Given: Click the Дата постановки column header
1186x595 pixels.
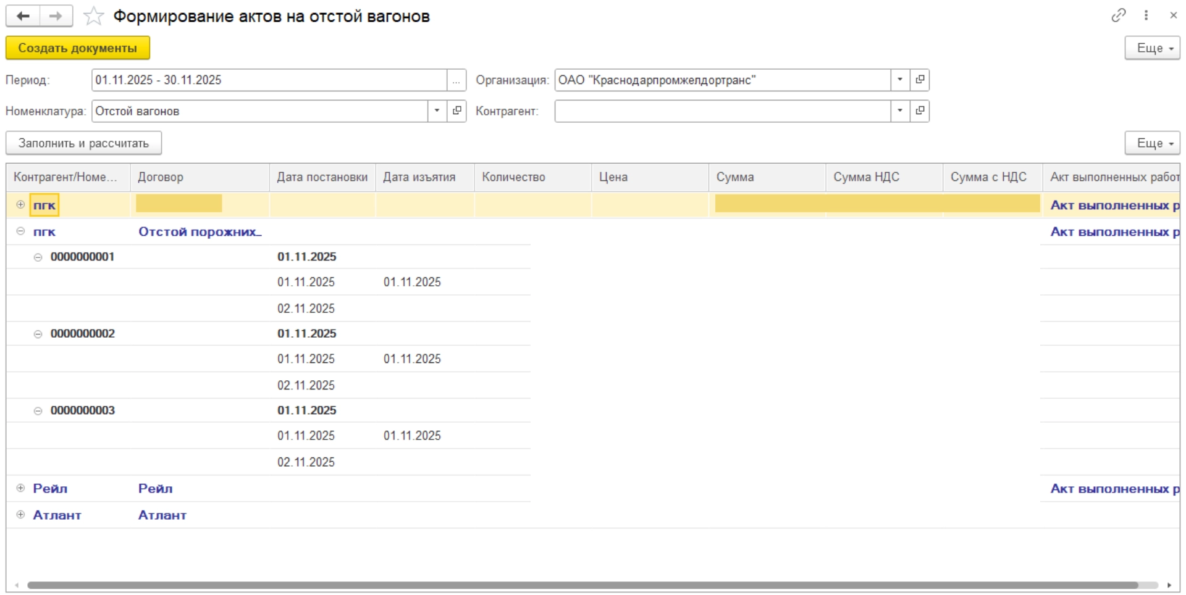Looking at the screenshot, I should (x=322, y=177).
